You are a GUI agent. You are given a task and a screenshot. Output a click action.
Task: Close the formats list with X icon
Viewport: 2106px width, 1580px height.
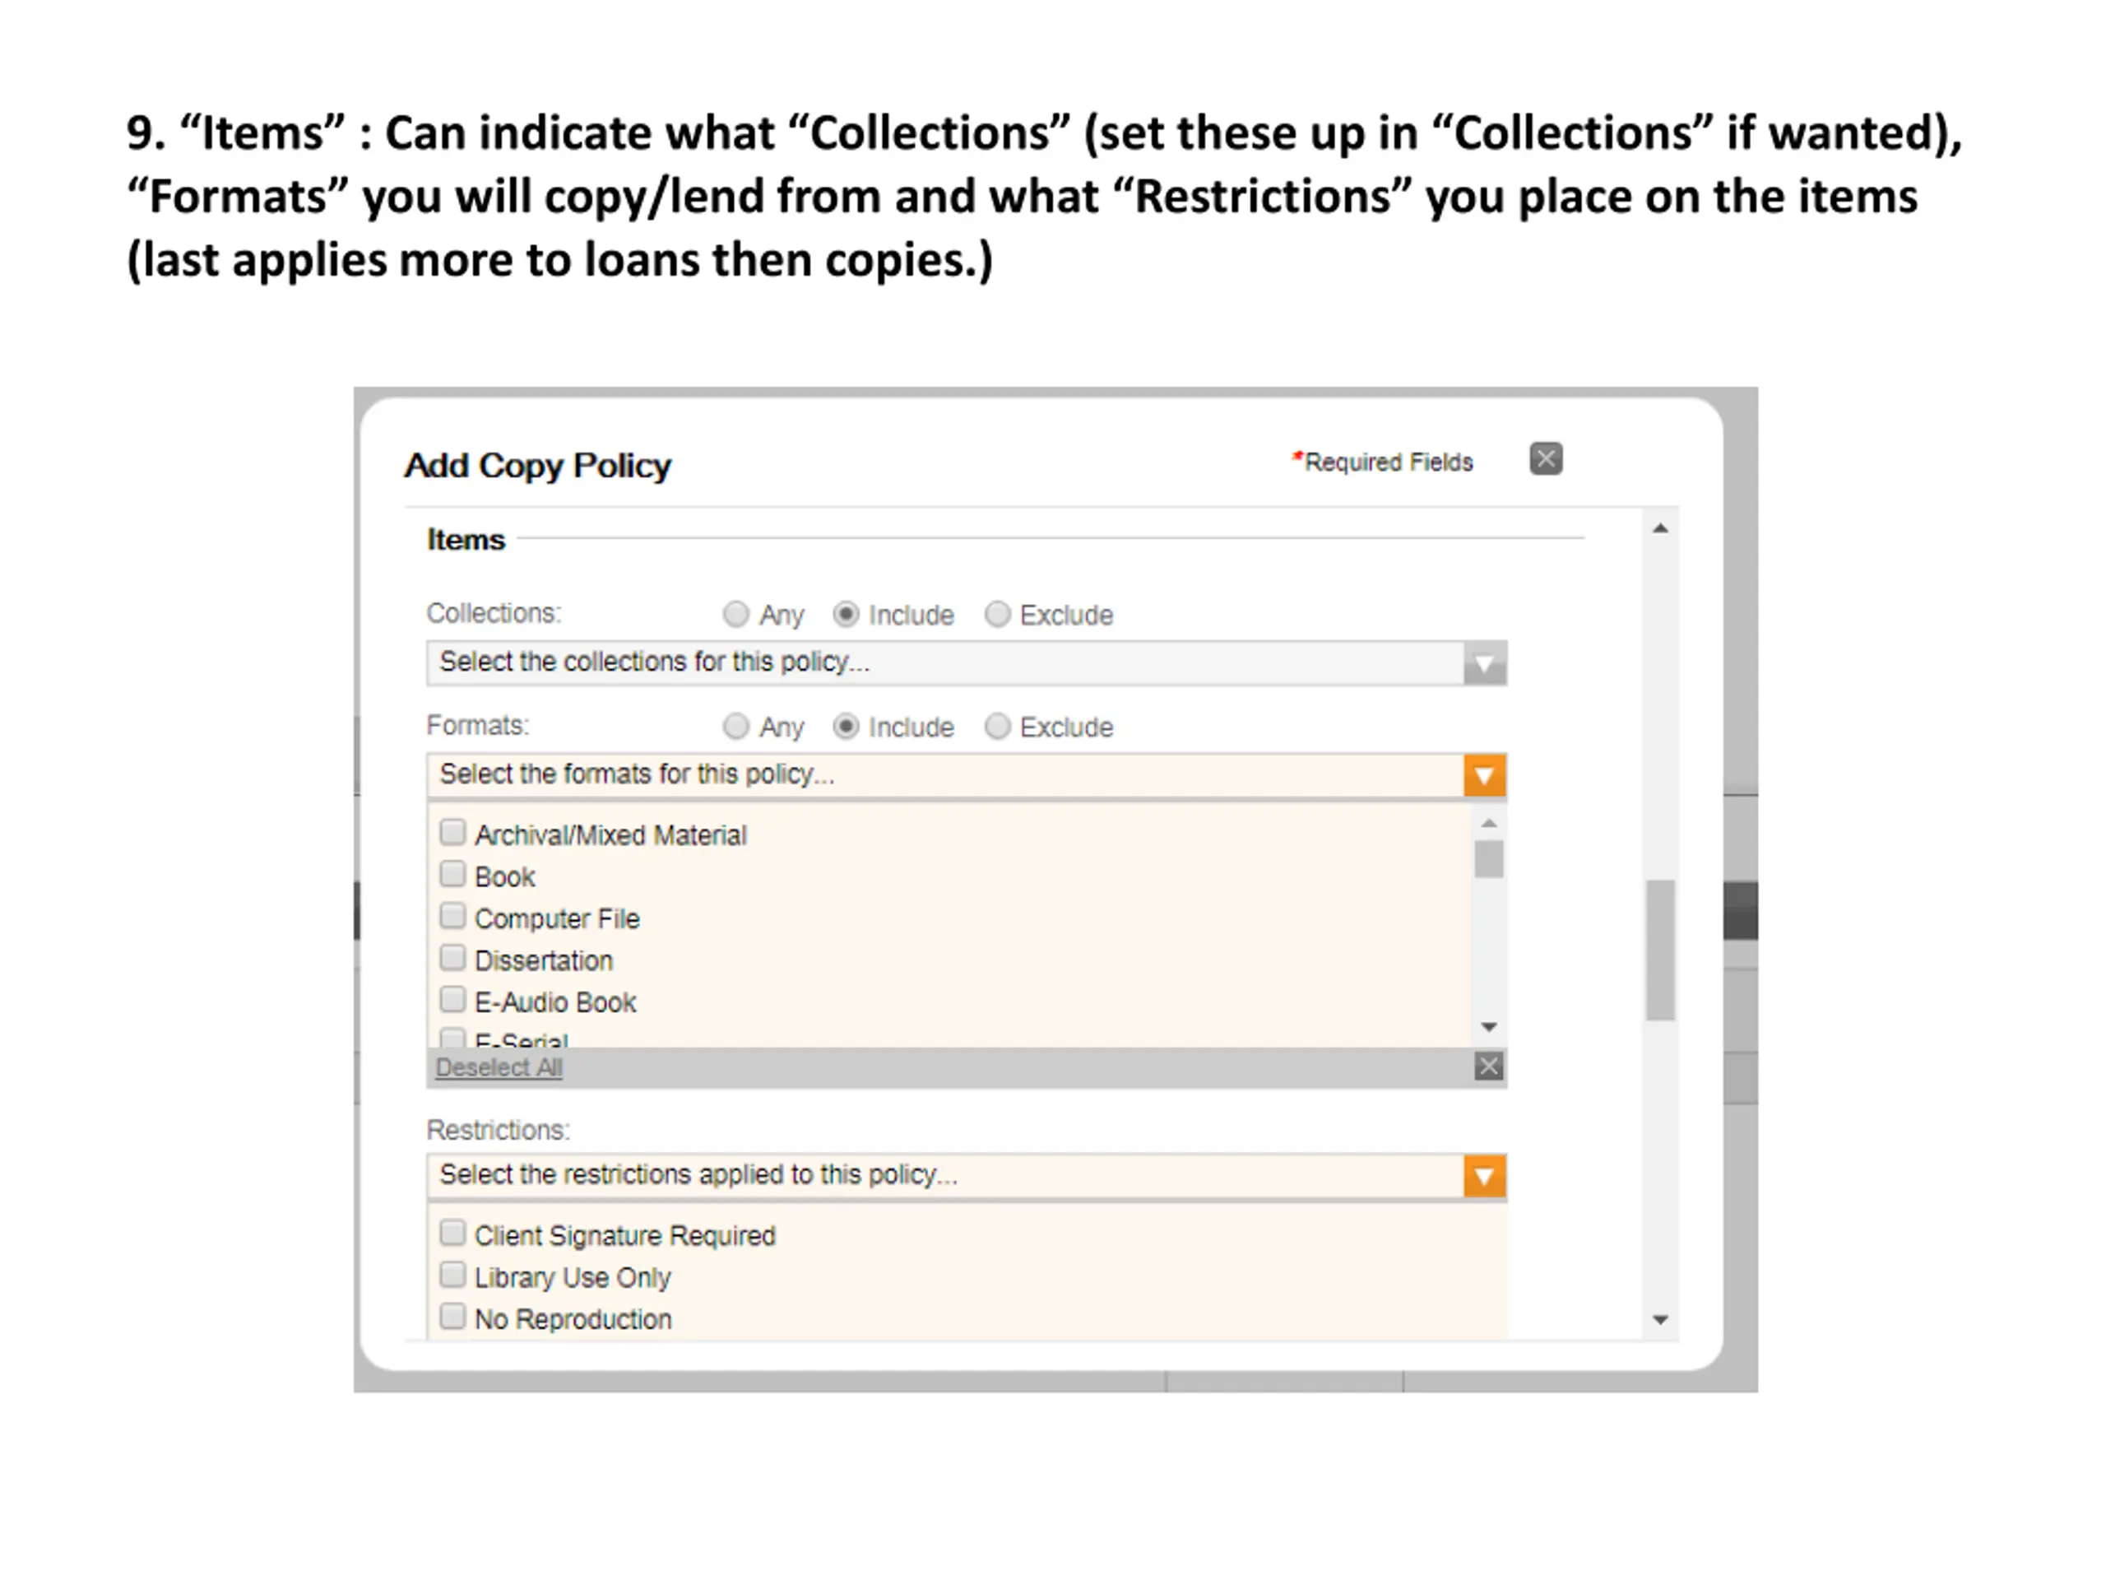point(1488,1066)
